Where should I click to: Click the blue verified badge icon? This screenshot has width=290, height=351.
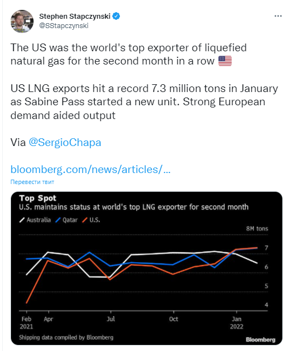tap(116, 16)
